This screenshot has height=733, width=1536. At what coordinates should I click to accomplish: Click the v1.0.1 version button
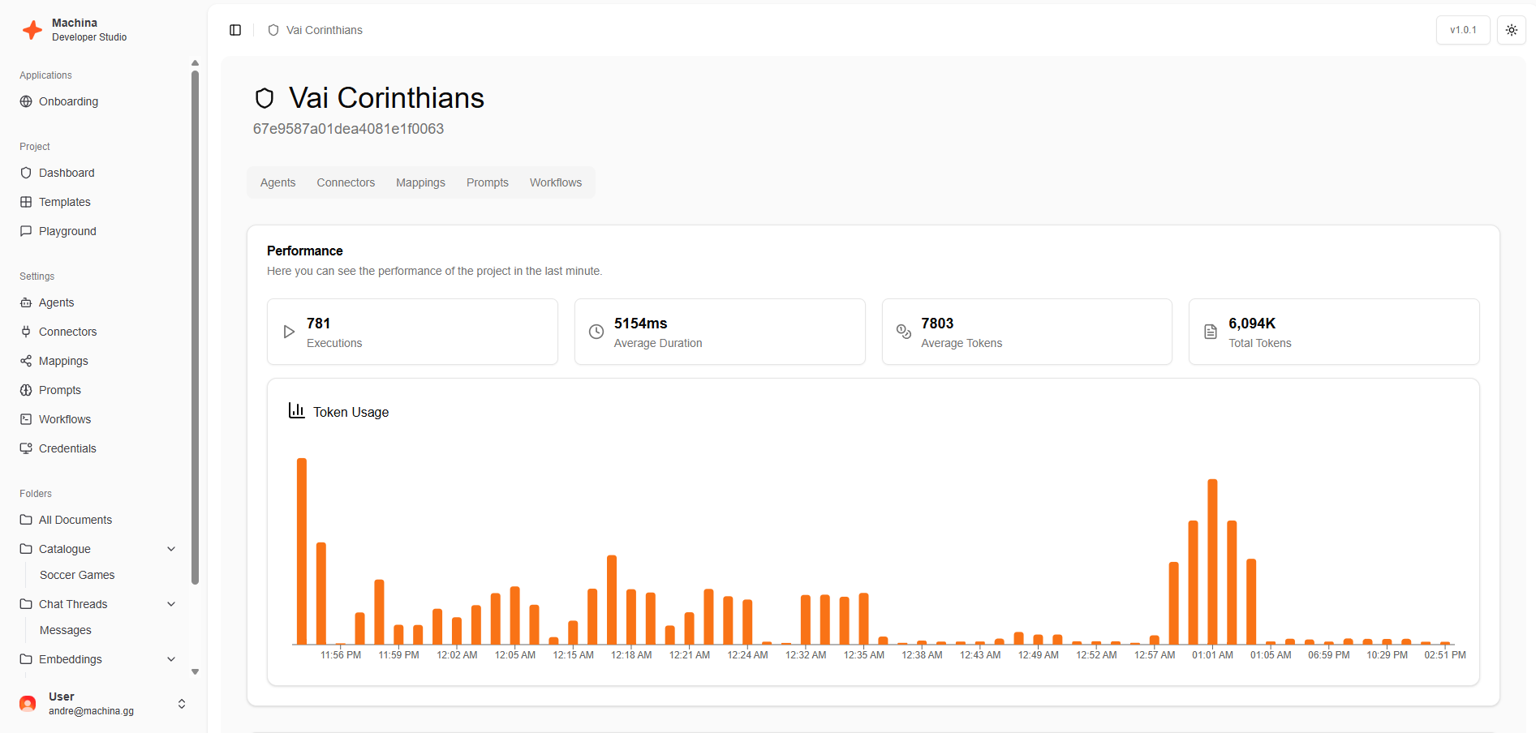(x=1463, y=30)
